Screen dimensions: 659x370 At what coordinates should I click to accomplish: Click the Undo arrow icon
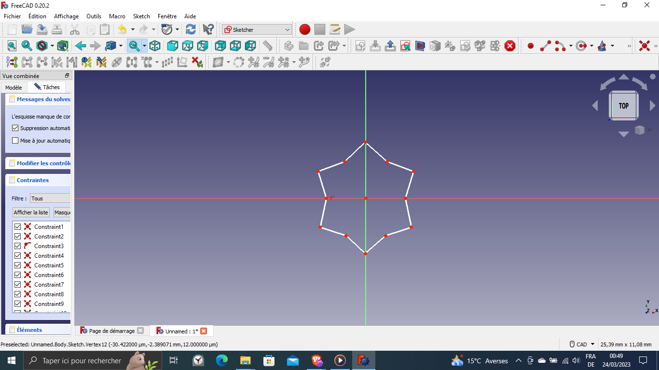click(122, 29)
